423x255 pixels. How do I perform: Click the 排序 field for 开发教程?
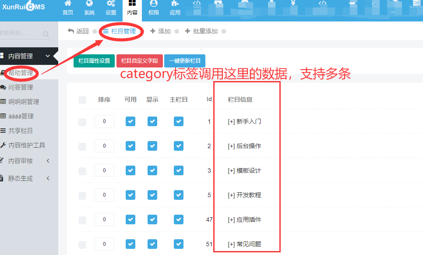coord(104,195)
